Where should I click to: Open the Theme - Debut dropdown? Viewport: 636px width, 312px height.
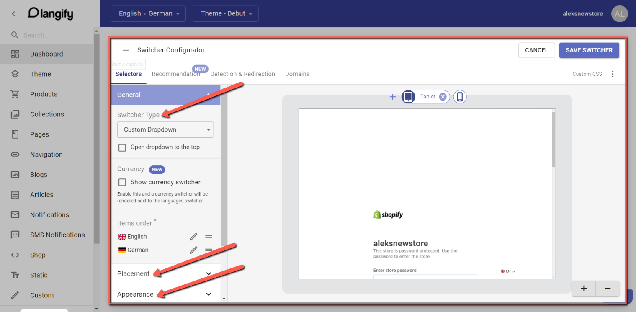[226, 14]
